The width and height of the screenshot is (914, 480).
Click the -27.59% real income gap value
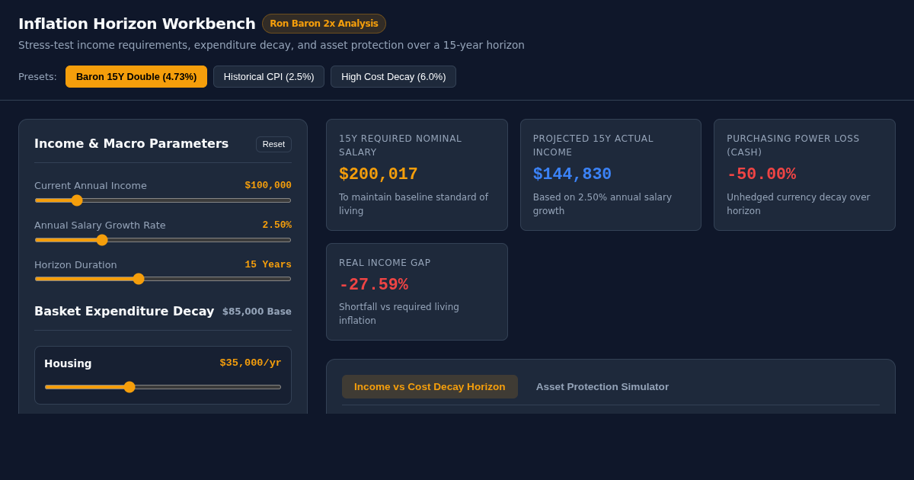[374, 285]
